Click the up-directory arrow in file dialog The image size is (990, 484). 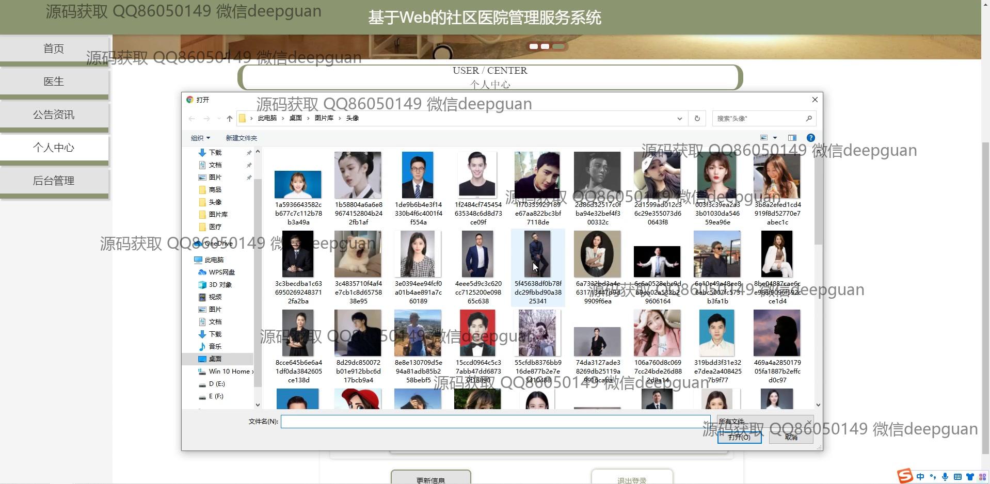[230, 119]
